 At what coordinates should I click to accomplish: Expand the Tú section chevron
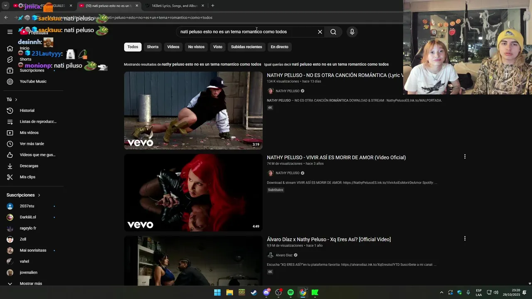tap(16, 100)
